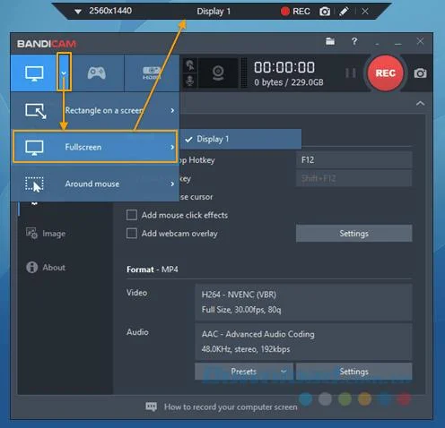
Task: Open the Image tab in sidebar
Action: pos(46,234)
